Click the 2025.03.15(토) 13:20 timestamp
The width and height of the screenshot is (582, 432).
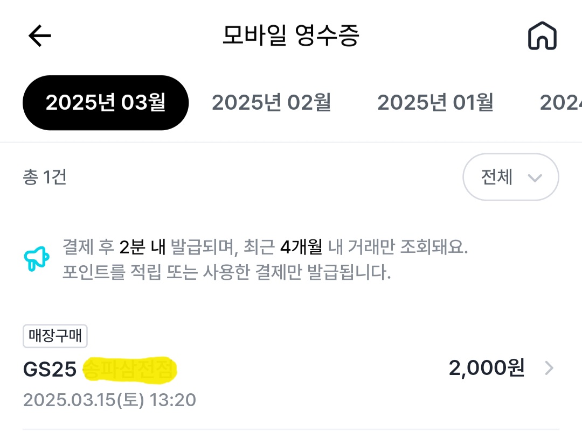pyautogui.click(x=109, y=400)
